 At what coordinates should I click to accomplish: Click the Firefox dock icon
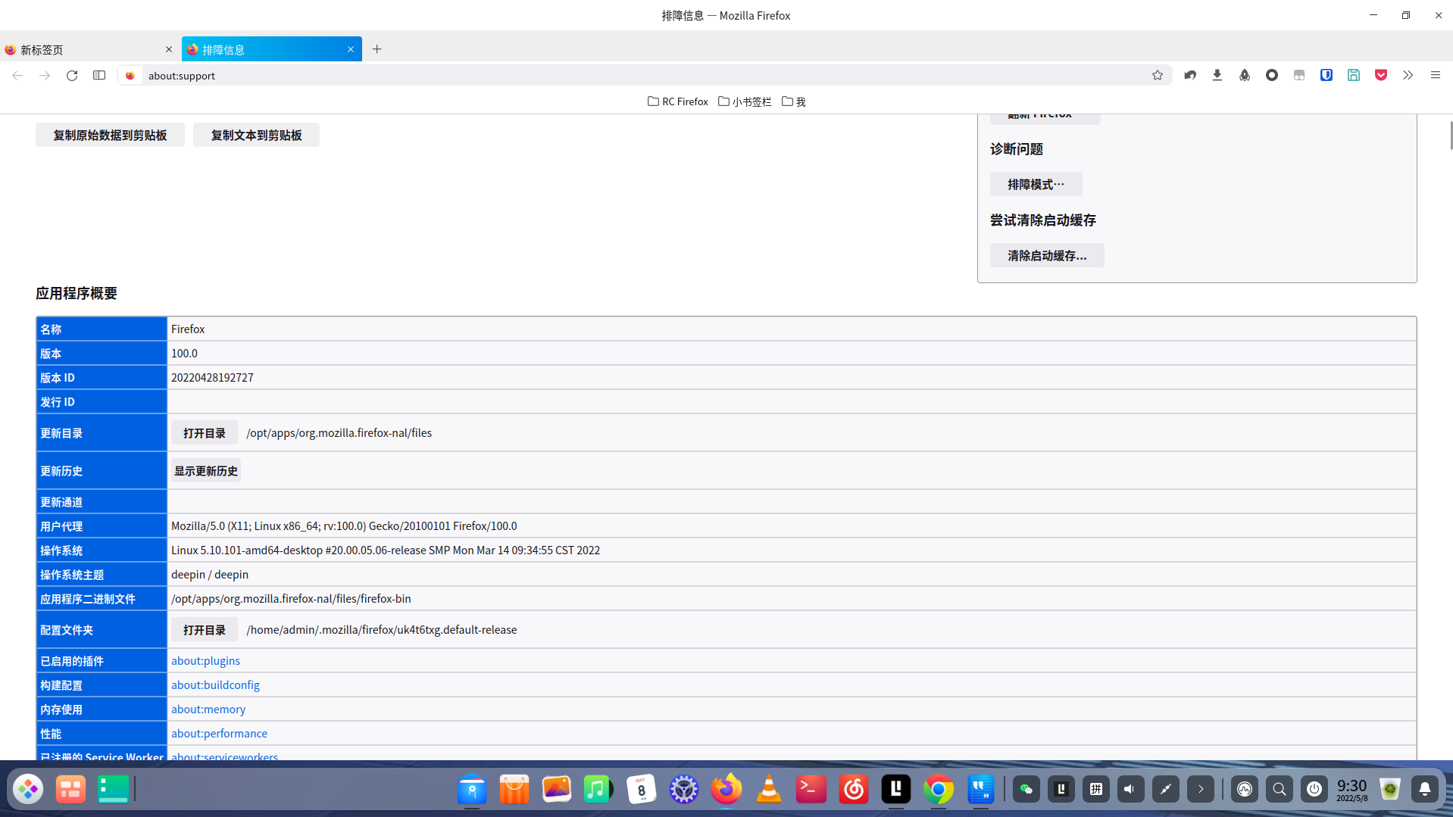point(726,789)
